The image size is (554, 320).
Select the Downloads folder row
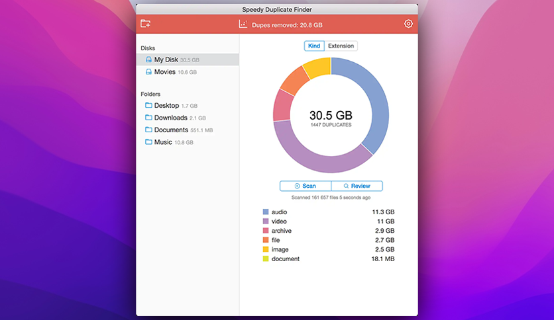click(188, 118)
